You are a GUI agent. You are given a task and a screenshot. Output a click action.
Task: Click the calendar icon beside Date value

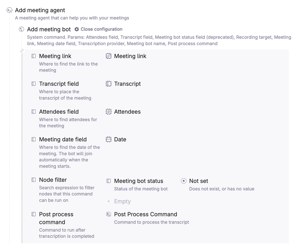(x=109, y=139)
